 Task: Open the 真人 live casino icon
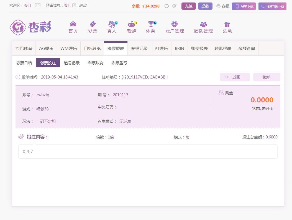point(112,24)
